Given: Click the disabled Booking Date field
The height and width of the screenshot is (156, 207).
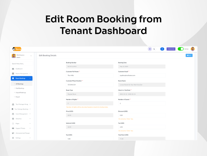Looking at the screenshot, I should coord(142,67).
